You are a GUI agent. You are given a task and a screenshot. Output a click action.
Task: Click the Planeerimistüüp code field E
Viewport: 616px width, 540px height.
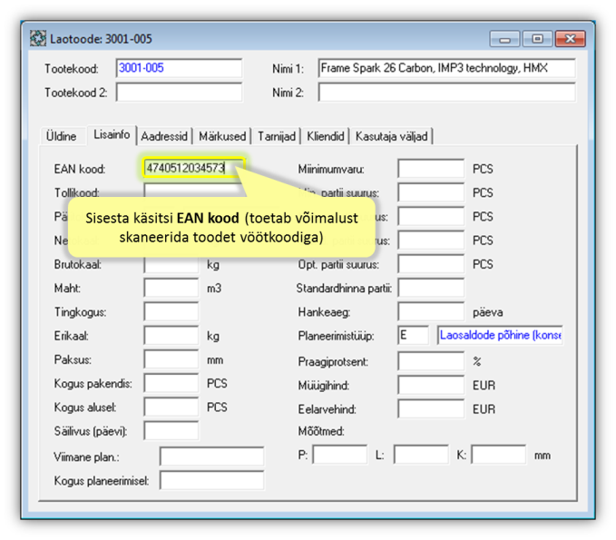tap(414, 336)
